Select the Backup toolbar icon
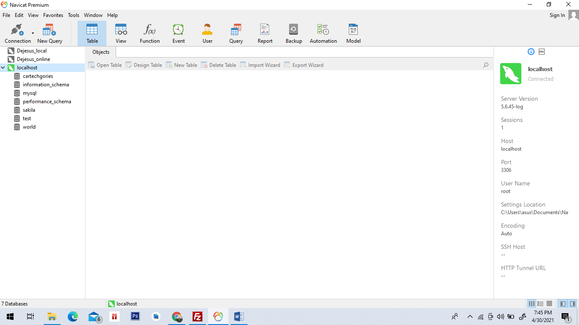 (293, 33)
